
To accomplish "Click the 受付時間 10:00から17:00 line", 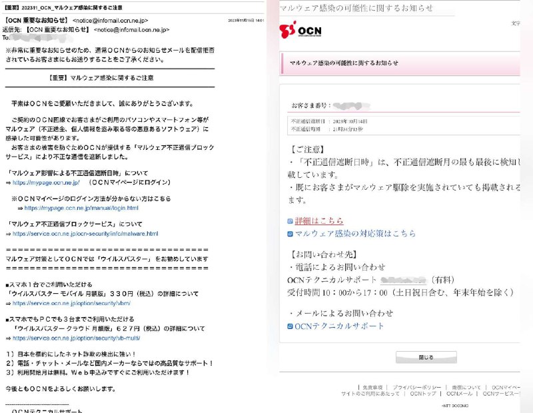I will click(x=401, y=292).
